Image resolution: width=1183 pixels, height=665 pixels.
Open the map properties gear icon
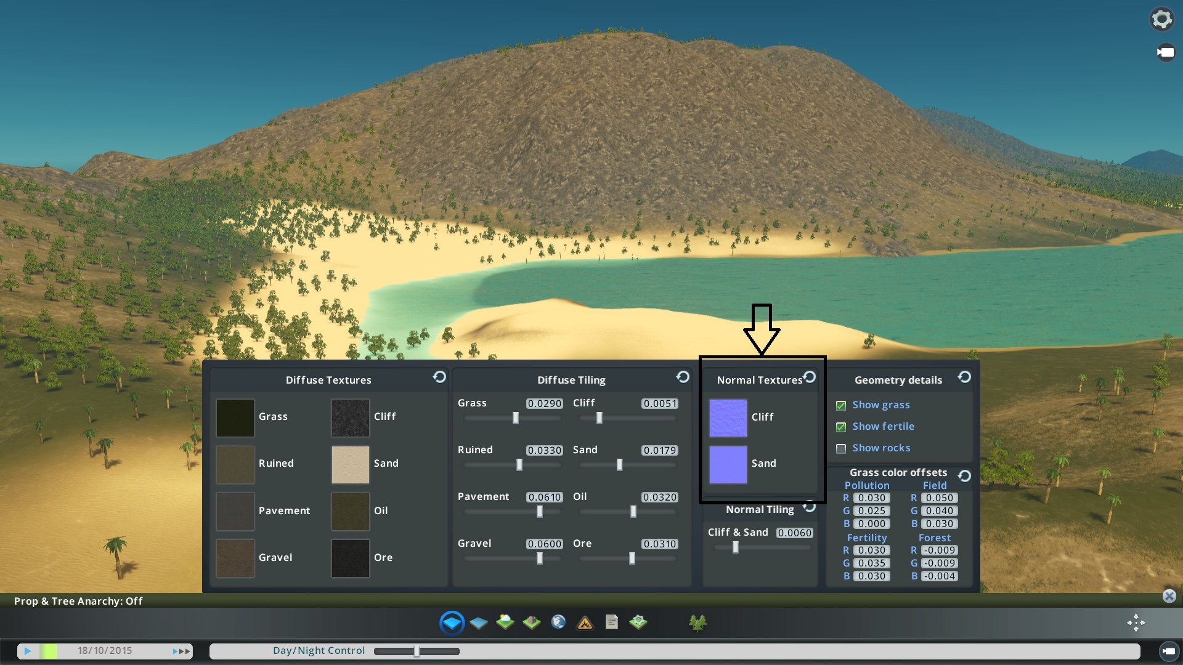638,623
